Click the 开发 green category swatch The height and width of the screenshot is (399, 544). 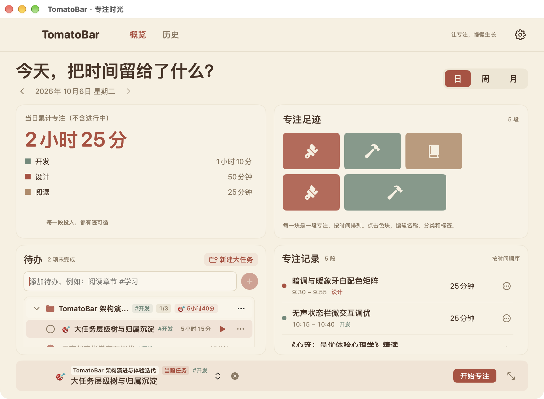coord(28,161)
